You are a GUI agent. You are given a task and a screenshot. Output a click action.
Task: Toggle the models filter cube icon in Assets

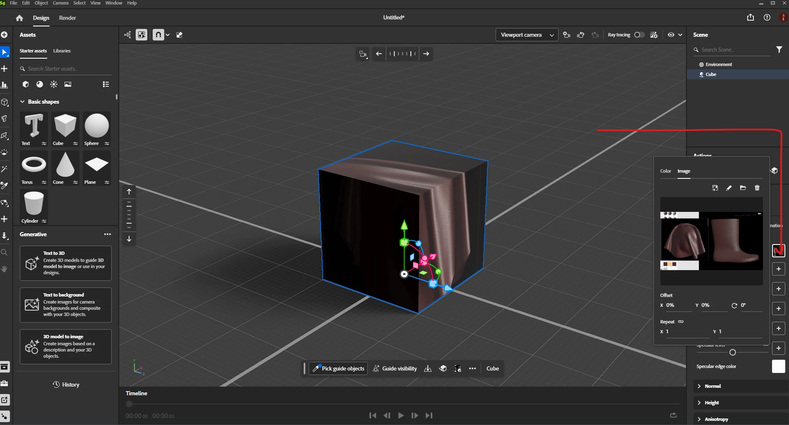point(26,84)
